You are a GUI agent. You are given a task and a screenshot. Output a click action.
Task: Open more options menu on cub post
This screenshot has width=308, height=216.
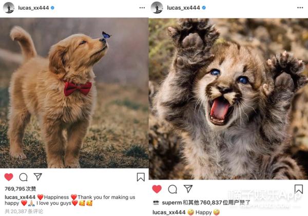[300, 8]
